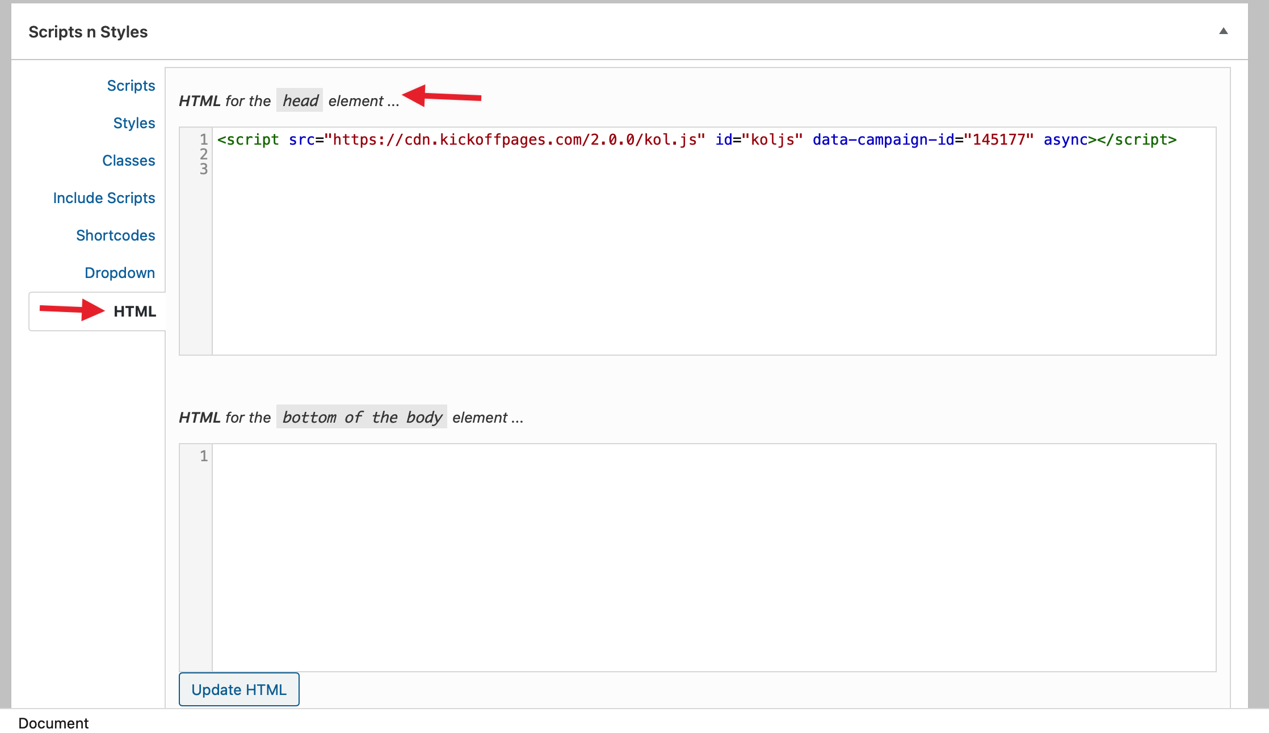Image resolution: width=1269 pixels, height=733 pixels.
Task: Open the Include Scripts tab
Action: point(104,198)
